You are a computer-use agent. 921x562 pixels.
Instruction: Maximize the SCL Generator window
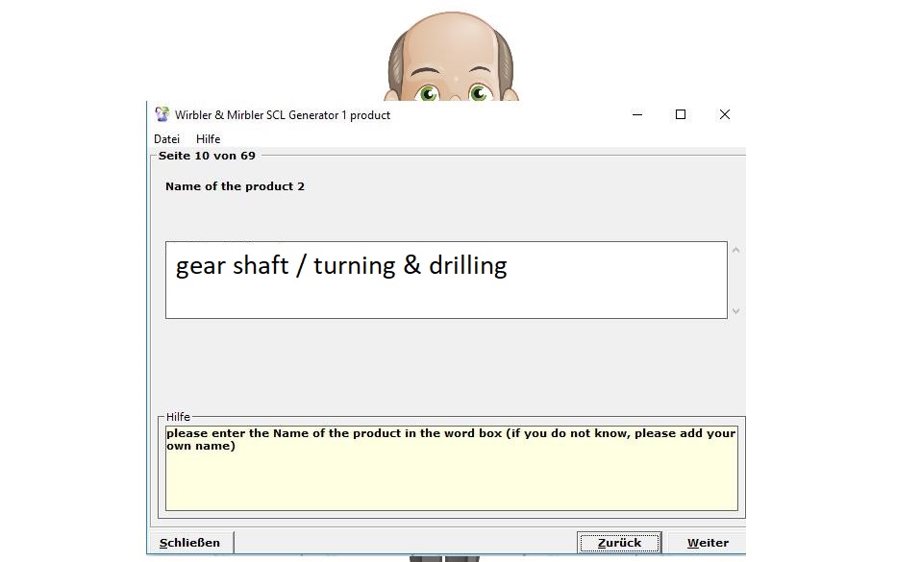(x=681, y=114)
